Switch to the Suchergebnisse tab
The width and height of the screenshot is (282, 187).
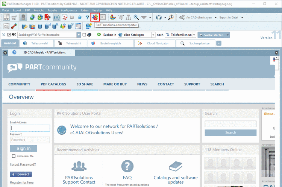pos(196,43)
